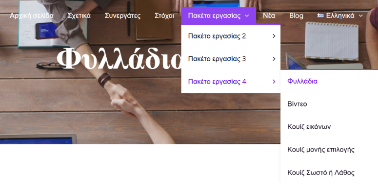Select Φυλλάδια submenu entry
The width and height of the screenshot is (378, 189).
(302, 81)
